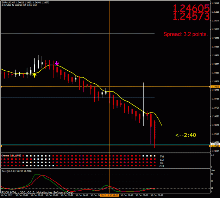Click the large red 1.24605 ask price

[x=191, y=8]
